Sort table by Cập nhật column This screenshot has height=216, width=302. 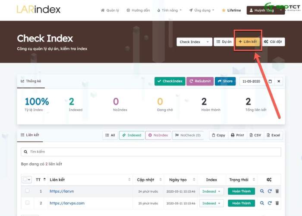[148, 180]
